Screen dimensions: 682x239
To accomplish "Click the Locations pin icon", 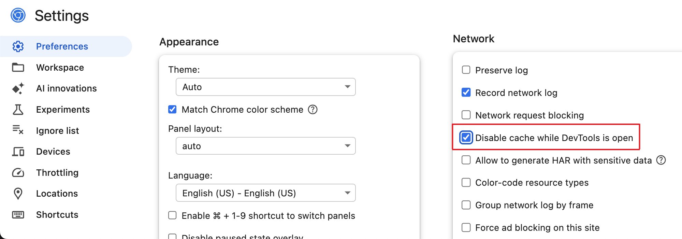I will 18,194.
